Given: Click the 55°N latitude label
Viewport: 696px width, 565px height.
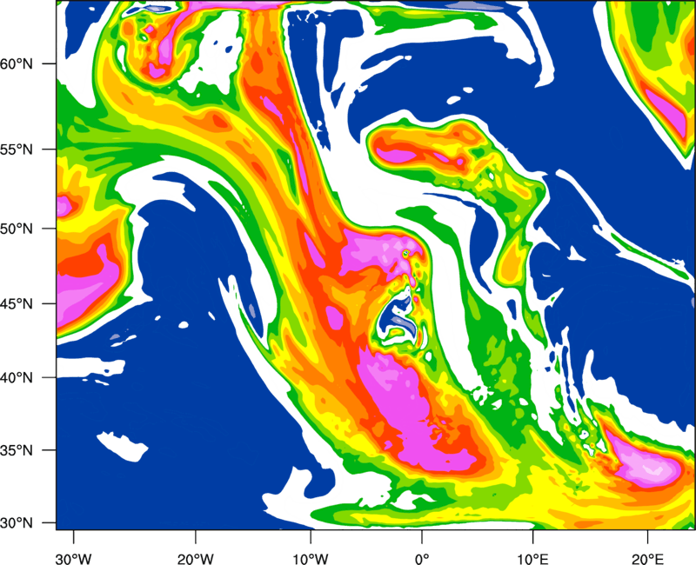Looking at the screenshot, I should tap(17, 150).
